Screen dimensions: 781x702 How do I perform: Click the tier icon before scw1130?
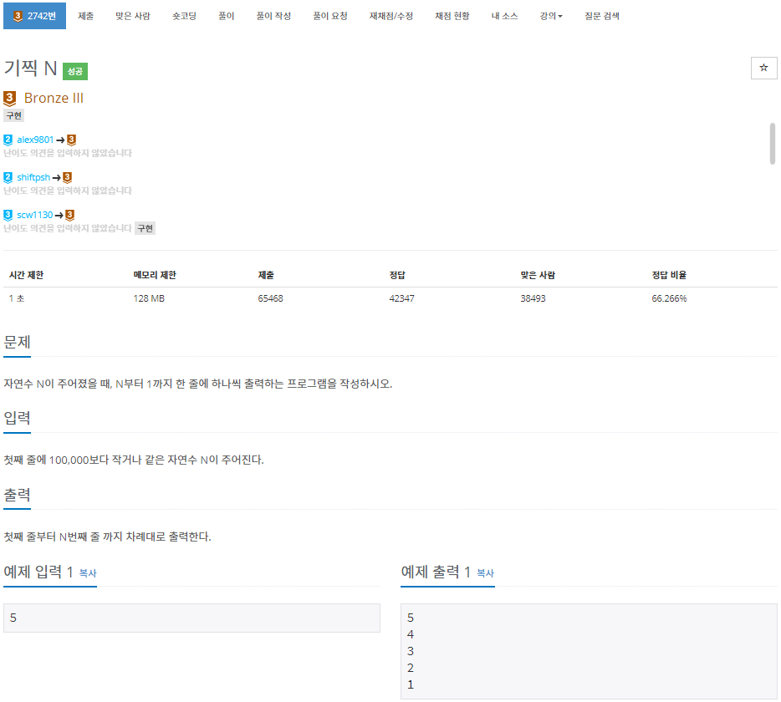[8, 215]
